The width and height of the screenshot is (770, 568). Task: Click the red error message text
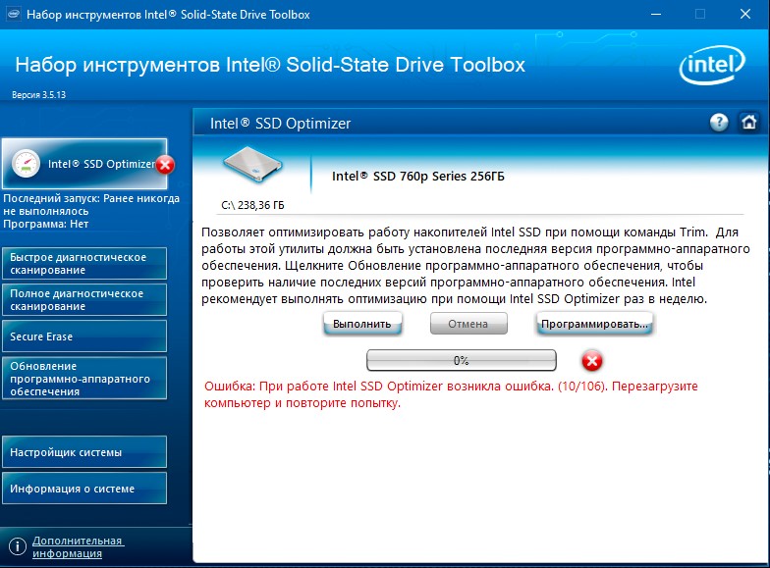[451, 394]
